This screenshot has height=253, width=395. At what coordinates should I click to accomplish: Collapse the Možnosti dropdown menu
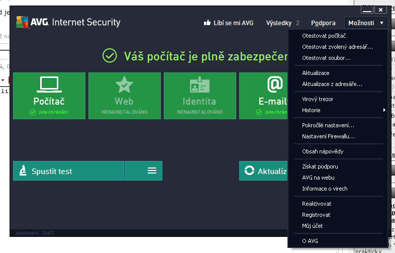tap(366, 23)
